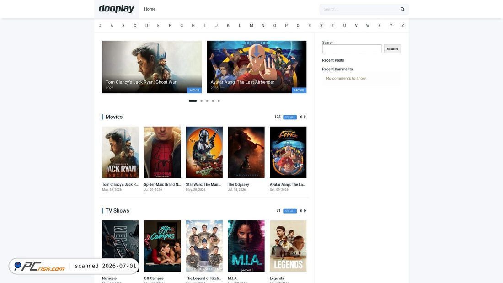Image resolution: width=503 pixels, height=283 pixels.
Task: Click the Recent Comments heading
Action: point(337,69)
